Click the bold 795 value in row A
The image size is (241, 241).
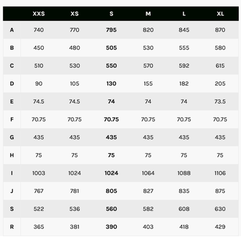click(x=111, y=30)
